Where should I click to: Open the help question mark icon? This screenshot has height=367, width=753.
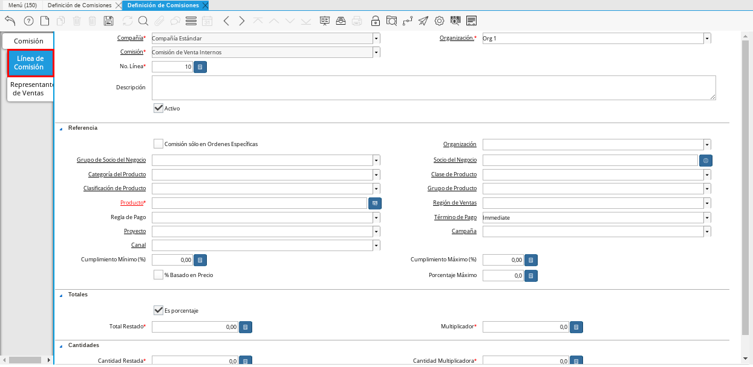tap(28, 21)
